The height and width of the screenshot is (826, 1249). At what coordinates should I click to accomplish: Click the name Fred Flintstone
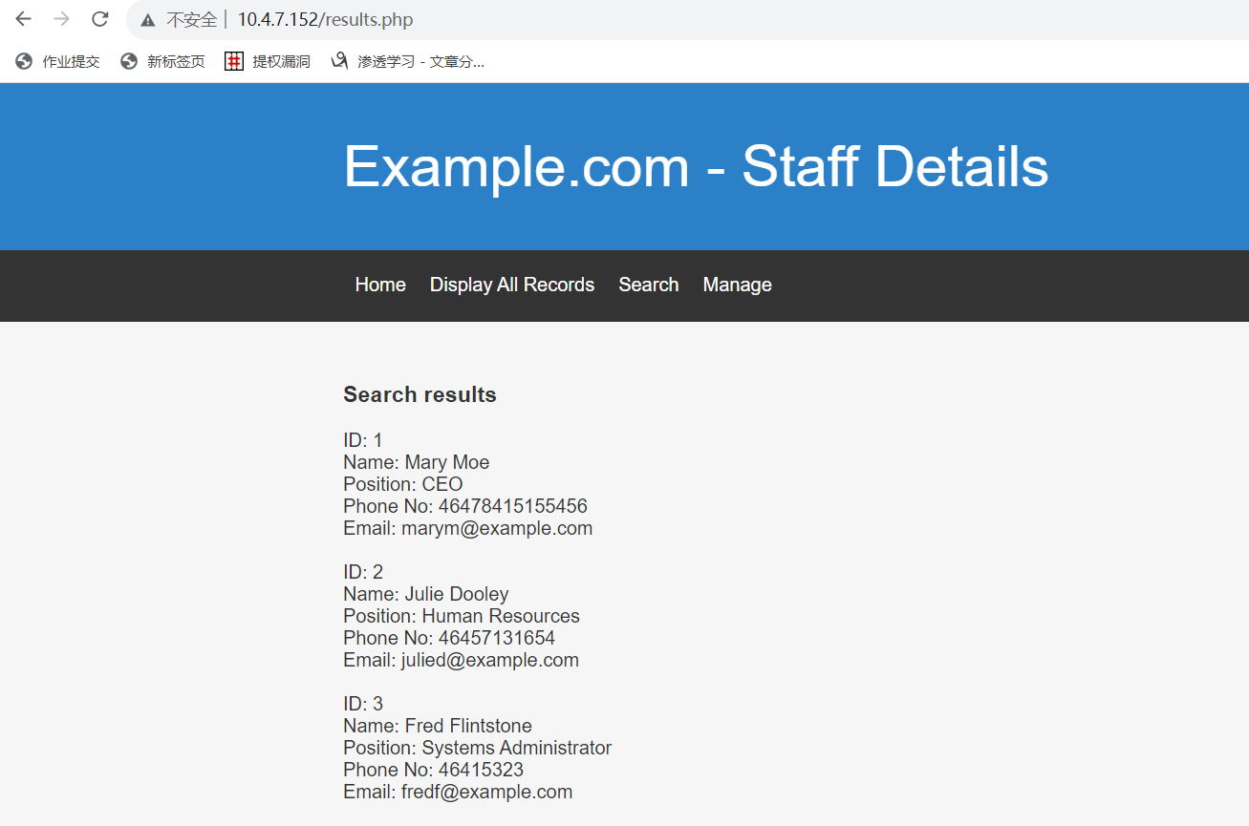(468, 726)
